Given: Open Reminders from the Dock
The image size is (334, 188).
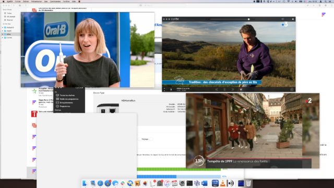Looking at the screenshot, I should click(x=152, y=183).
